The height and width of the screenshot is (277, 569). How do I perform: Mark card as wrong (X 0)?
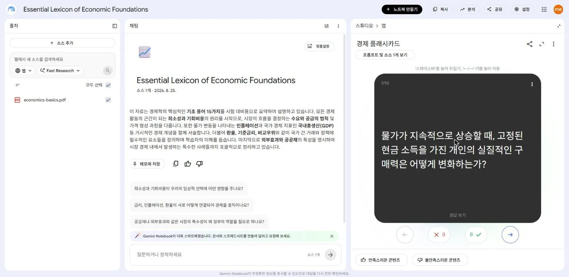click(x=439, y=235)
